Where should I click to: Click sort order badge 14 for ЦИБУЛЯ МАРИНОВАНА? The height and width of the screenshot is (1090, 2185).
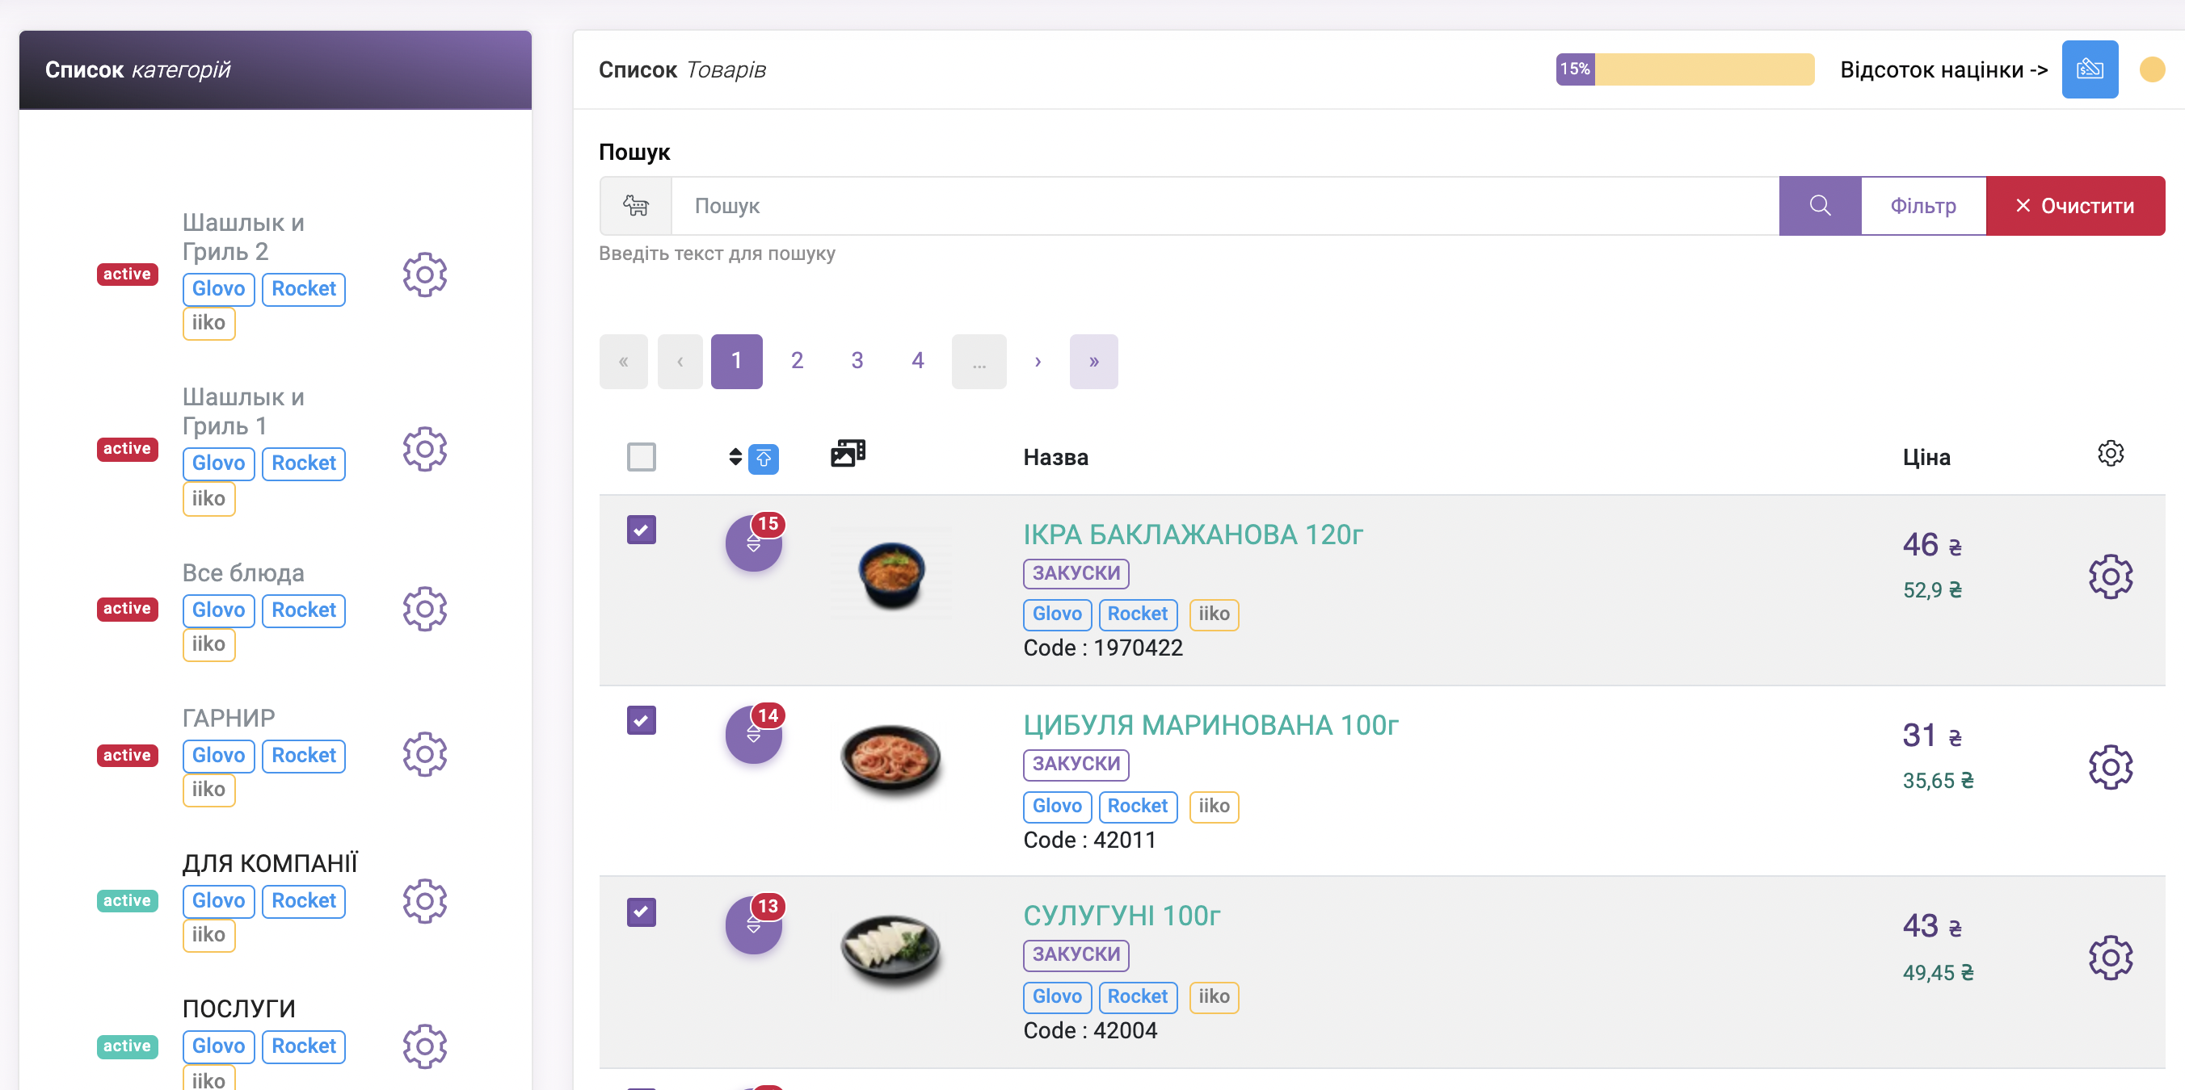[753, 733]
